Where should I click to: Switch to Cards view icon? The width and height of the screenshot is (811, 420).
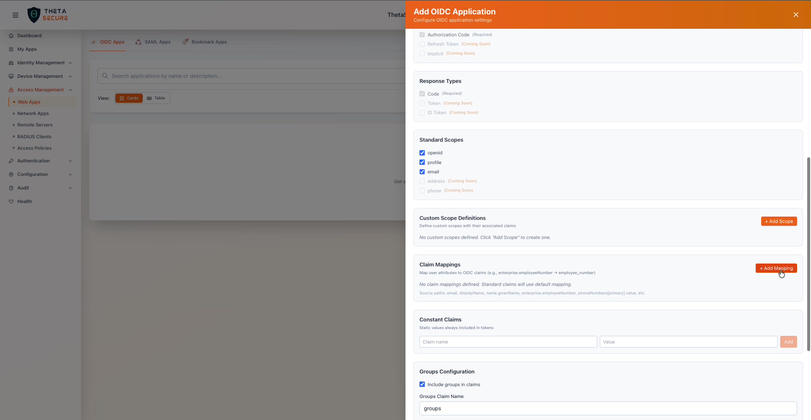(122, 98)
